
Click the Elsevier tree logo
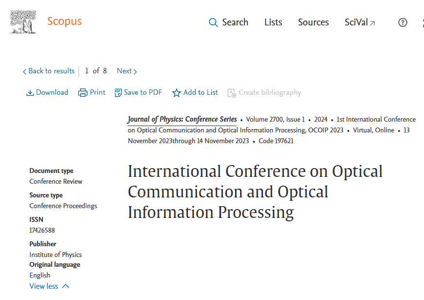[23, 22]
